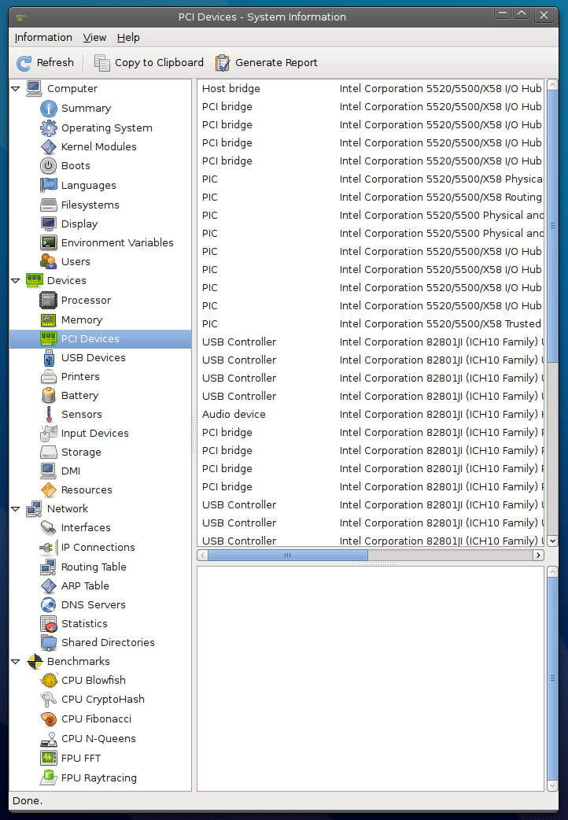Open the DNS Servers globe icon
The width and height of the screenshot is (568, 820).
click(49, 604)
